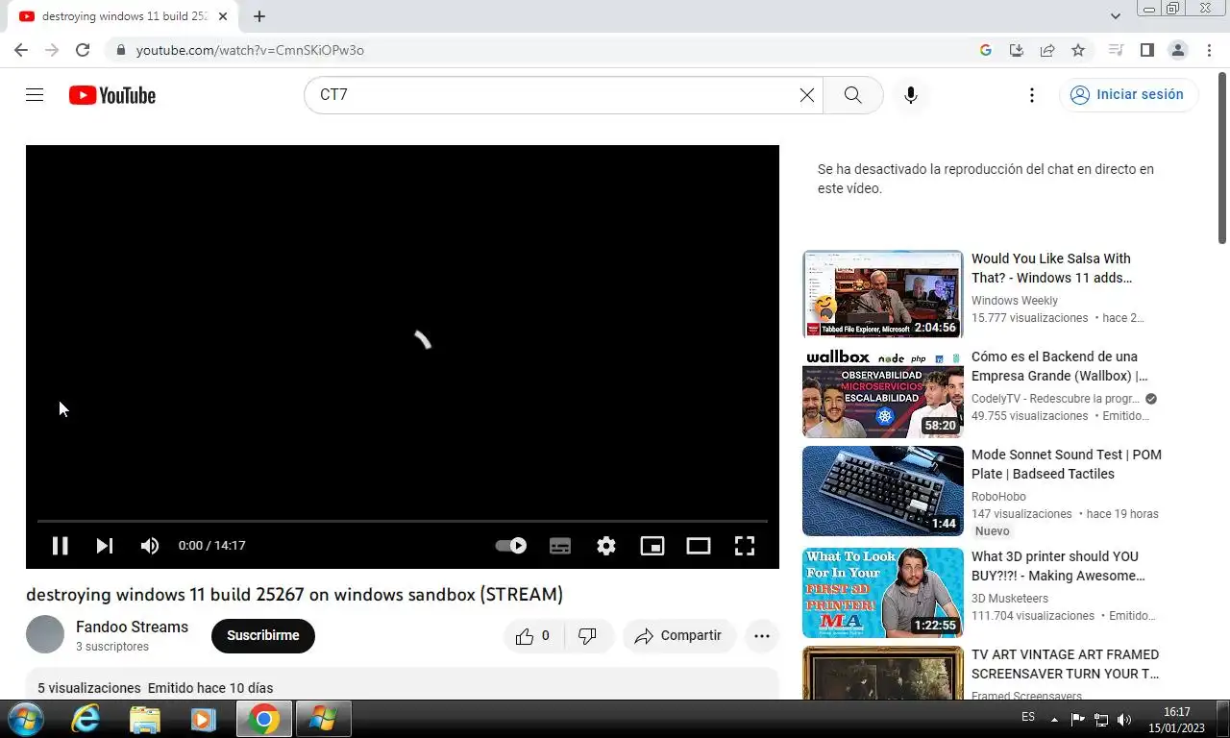Open 'Mode Sonnet Sound Test' title link
1230x738 pixels.
point(1067,464)
